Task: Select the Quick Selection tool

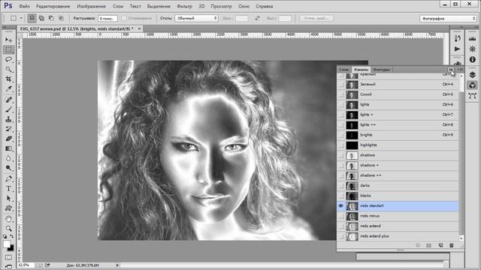Action: [8, 70]
